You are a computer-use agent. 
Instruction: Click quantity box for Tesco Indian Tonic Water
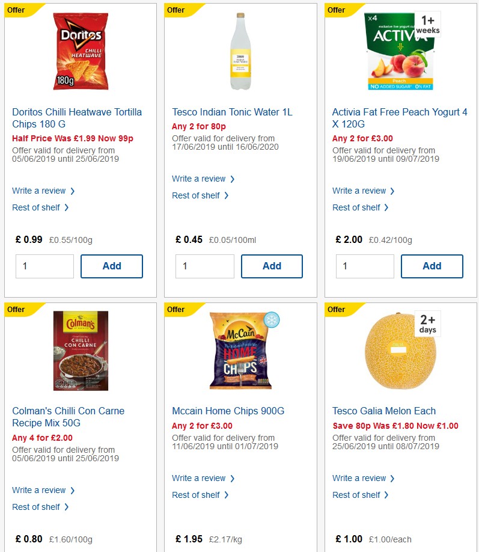point(205,266)
